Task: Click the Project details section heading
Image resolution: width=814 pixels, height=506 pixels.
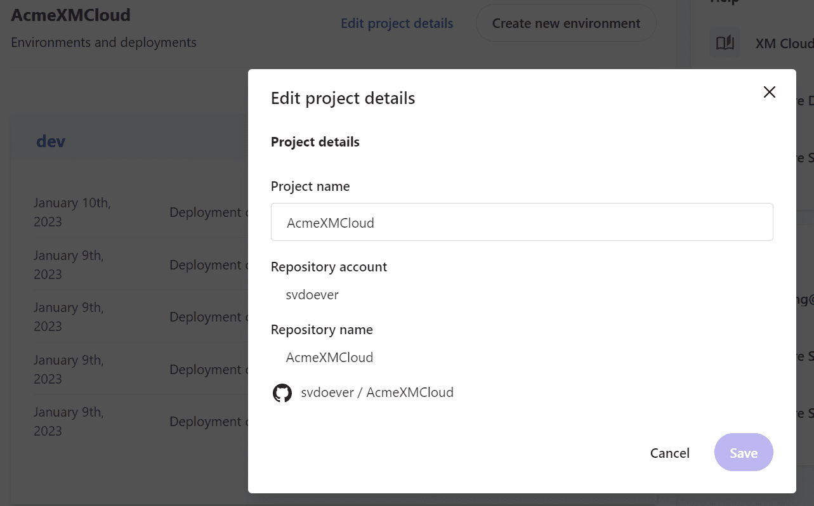Action: [315, 142]
